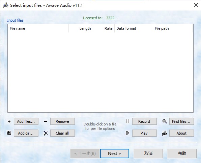This screenshot has width=201, height=163.
Task: Show the About dialog
Action: point(181,133)
